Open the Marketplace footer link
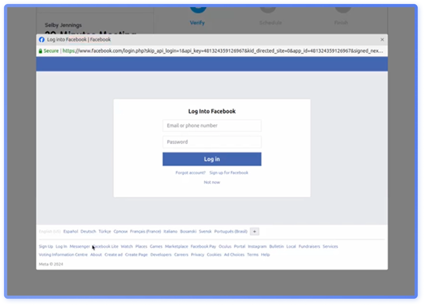The width and height of the screenshot is (424, 305). 176,246
